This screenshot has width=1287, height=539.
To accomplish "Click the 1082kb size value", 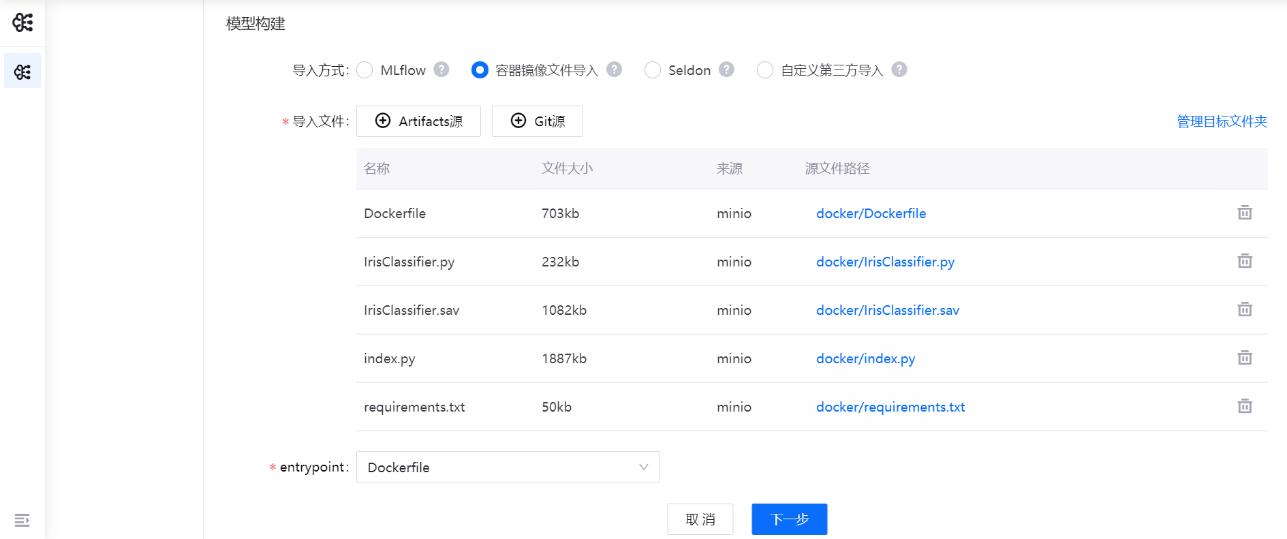I will tap(564, 310).
